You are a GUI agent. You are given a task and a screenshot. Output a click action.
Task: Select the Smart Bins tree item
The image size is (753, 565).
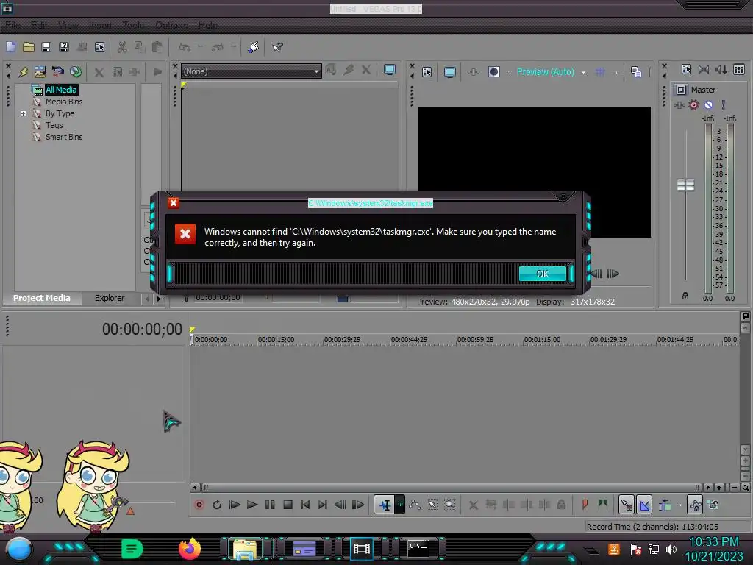pos(64,137)
